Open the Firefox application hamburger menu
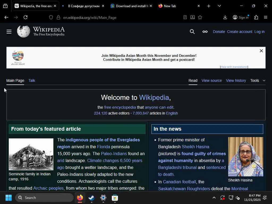Image resolution: width=272 pixels, height=204 pixels. point(266,17)
